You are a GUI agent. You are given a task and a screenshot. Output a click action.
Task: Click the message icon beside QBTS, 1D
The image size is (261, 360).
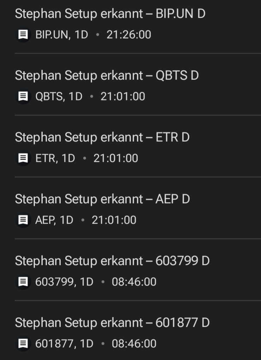[23, 96]
